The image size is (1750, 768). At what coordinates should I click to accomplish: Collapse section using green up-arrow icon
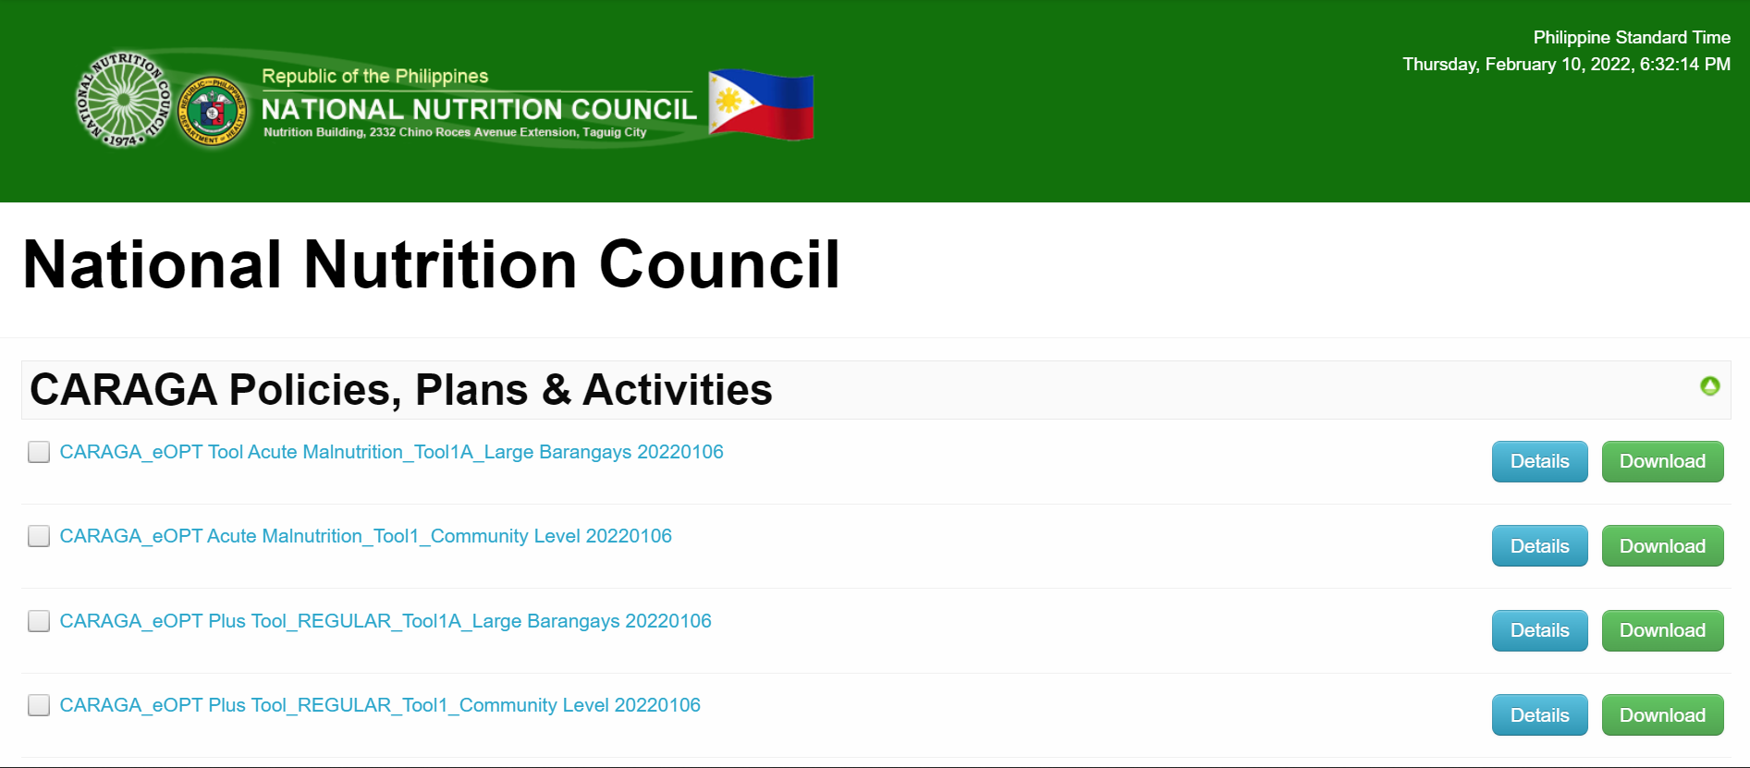1709,386
